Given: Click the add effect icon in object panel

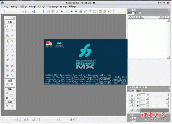Looking at the screenshot, I should pyautogui.click(x=141, y=17).
